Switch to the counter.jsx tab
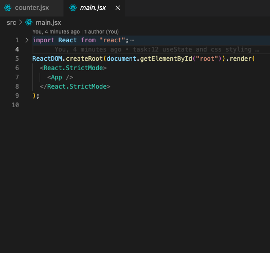Viewport: 270px width, 253px height. pos(32,8)
